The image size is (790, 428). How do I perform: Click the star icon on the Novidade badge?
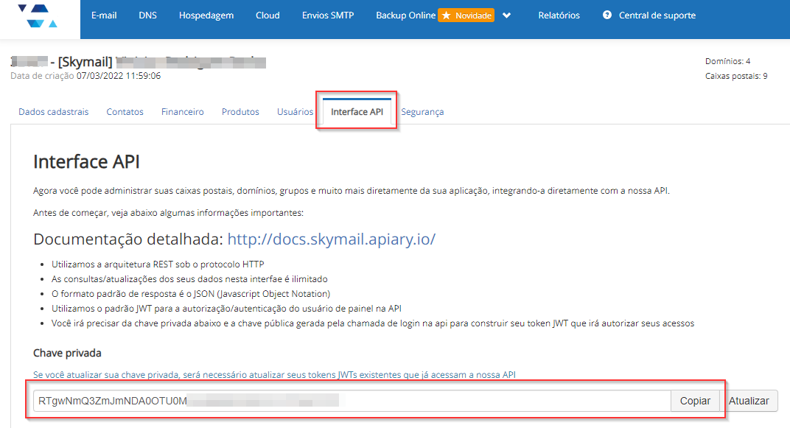click(x=447, y=15)
